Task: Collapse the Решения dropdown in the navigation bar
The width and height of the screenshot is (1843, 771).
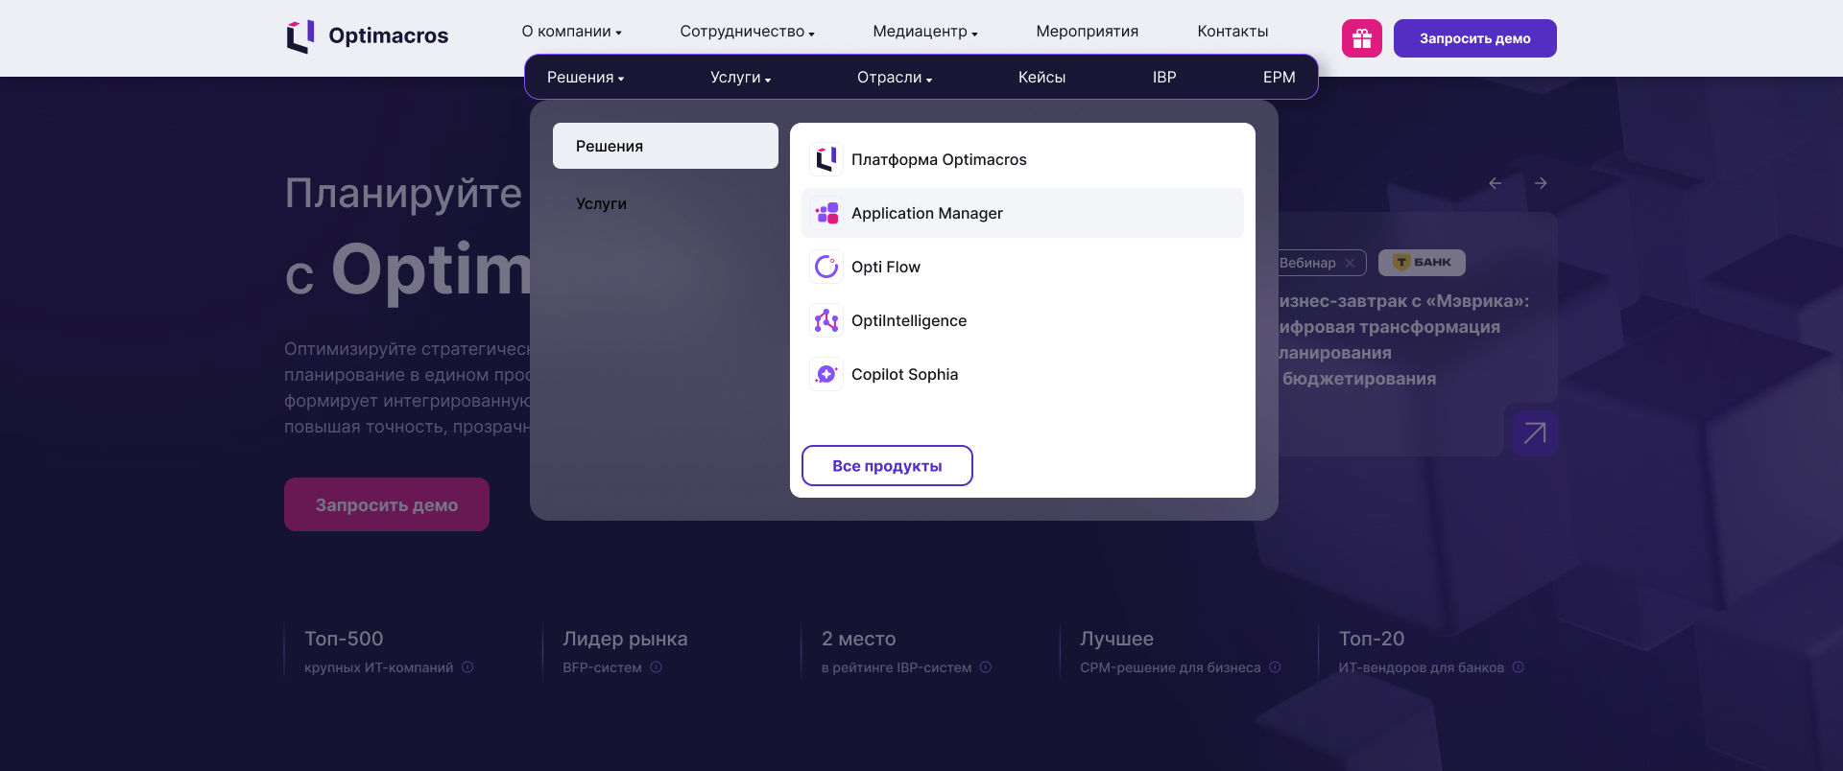Action: pos(586,78)
